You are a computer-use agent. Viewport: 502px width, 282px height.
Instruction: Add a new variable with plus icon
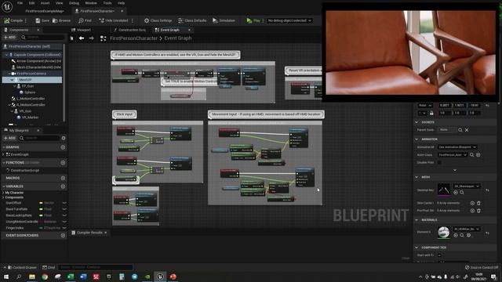63,186
